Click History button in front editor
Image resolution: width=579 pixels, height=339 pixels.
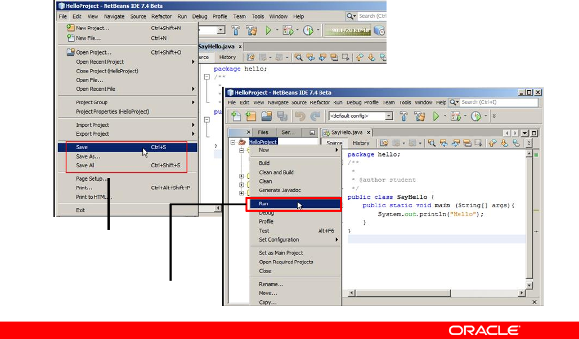coord(361,142)
